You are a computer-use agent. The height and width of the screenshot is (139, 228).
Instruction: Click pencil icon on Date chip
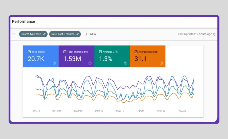(78, 34)
